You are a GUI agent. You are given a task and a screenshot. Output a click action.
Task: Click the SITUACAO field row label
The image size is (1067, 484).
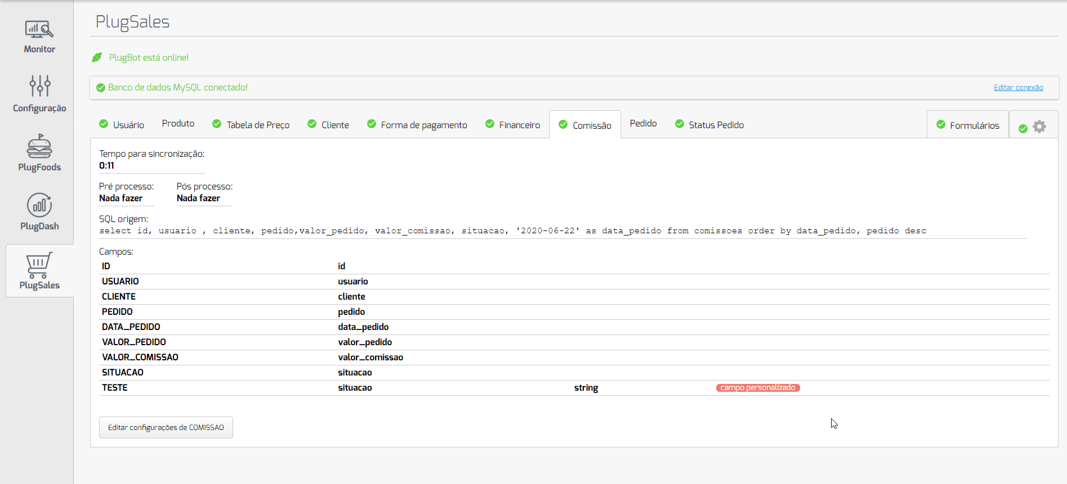pos(123,373)
